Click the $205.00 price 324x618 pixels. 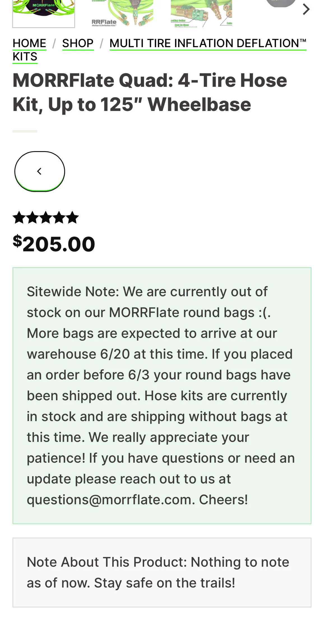[x=54, y=244]
